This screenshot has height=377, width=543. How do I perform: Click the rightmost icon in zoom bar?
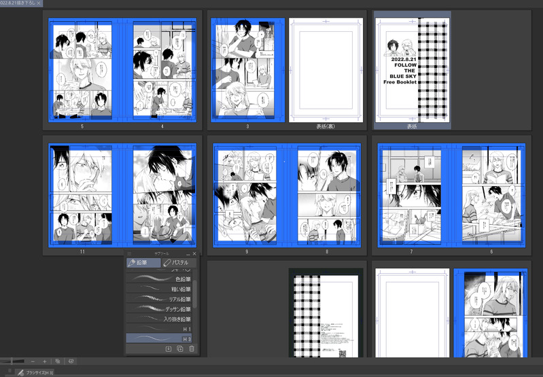71,361
